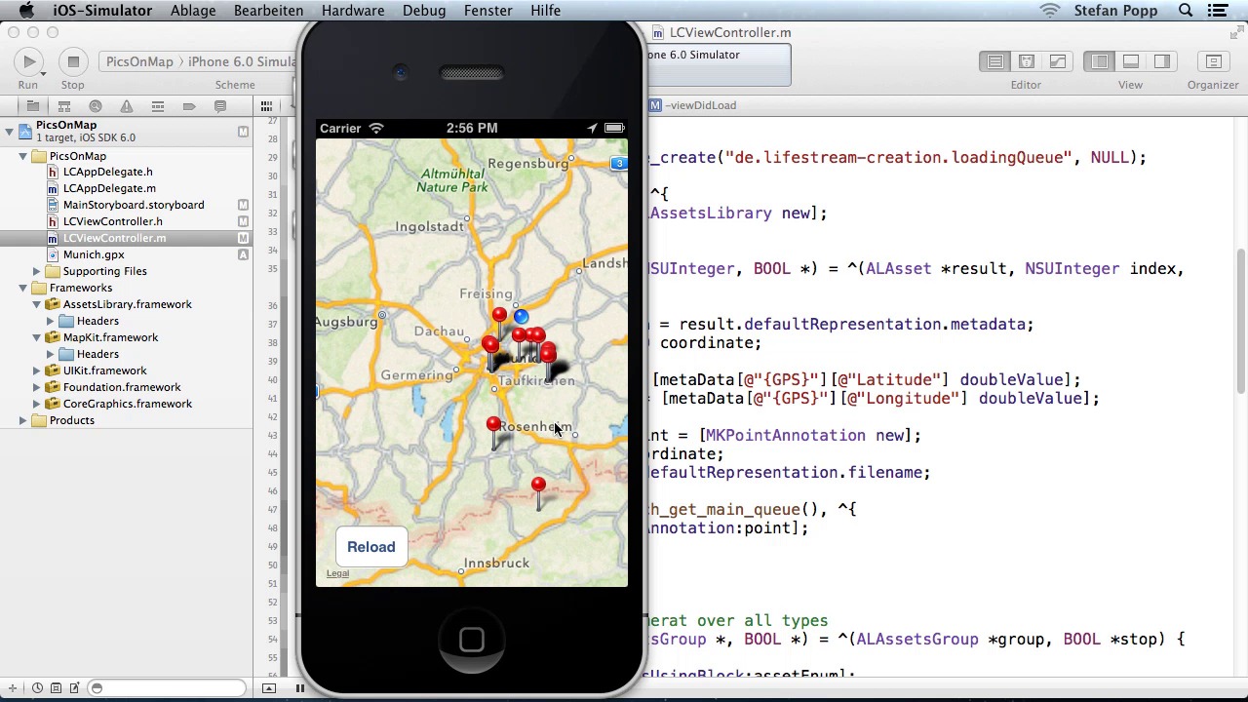Open the Fenster menu
This screenshot has height=702, width=1248.
click(487, 11)
